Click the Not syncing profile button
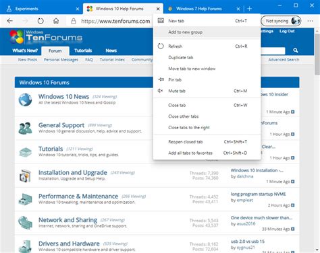The height and width of the screenshot is (253, 320). pos(281,21)
